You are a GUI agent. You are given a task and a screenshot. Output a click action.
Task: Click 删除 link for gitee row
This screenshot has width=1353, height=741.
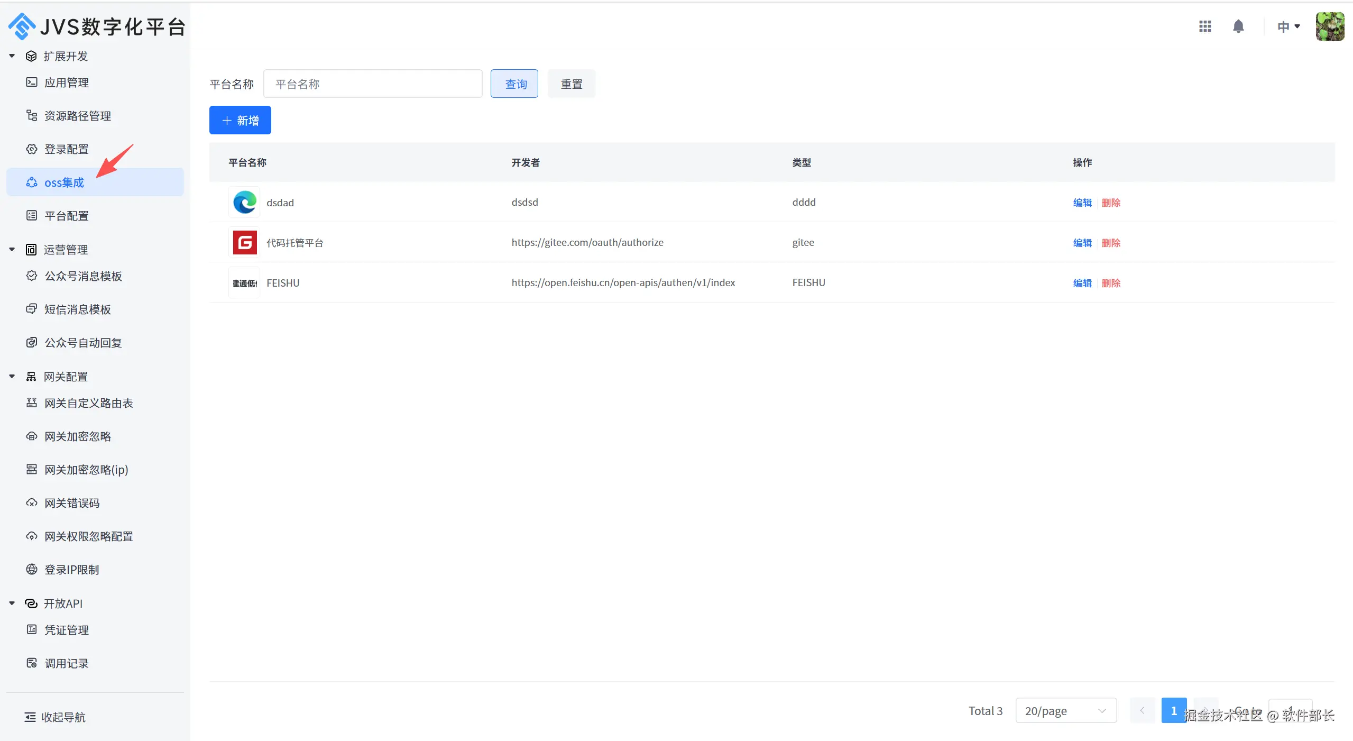[1111, 243]
